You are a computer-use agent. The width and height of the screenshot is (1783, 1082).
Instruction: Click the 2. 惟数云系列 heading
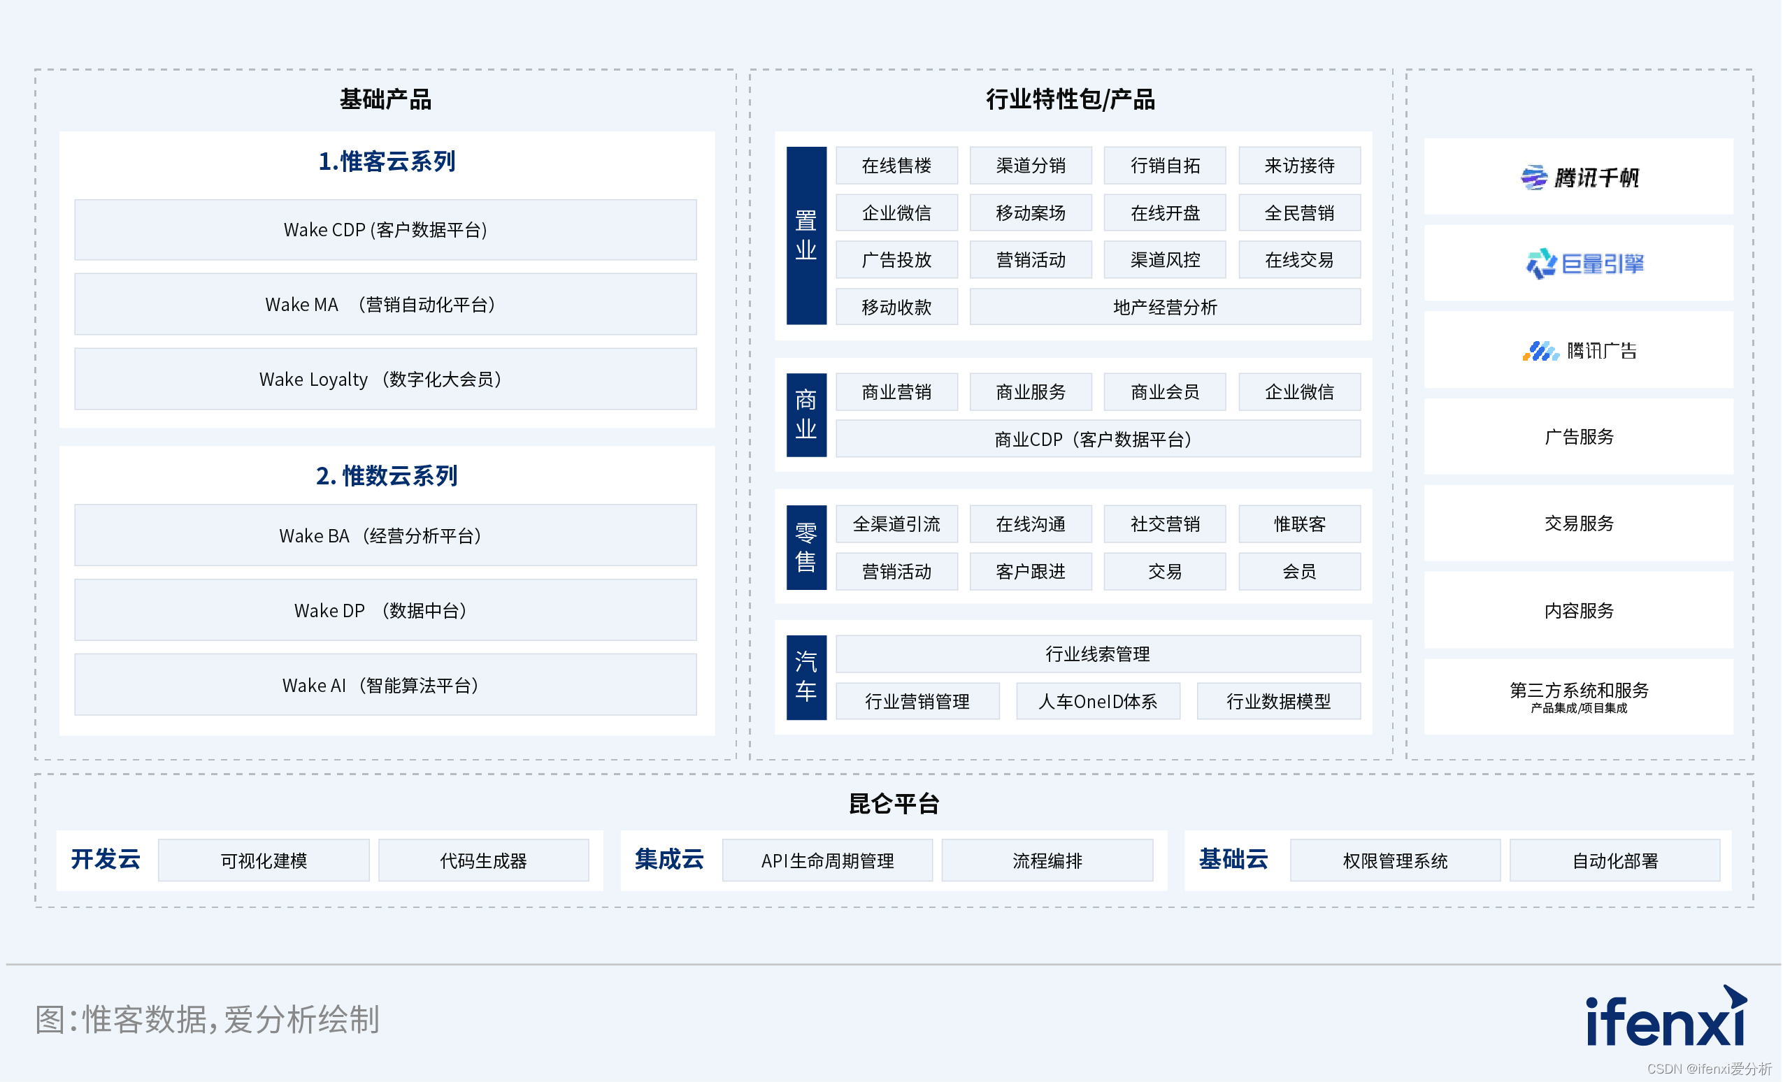pyautogui.click(x=387, y=475)
